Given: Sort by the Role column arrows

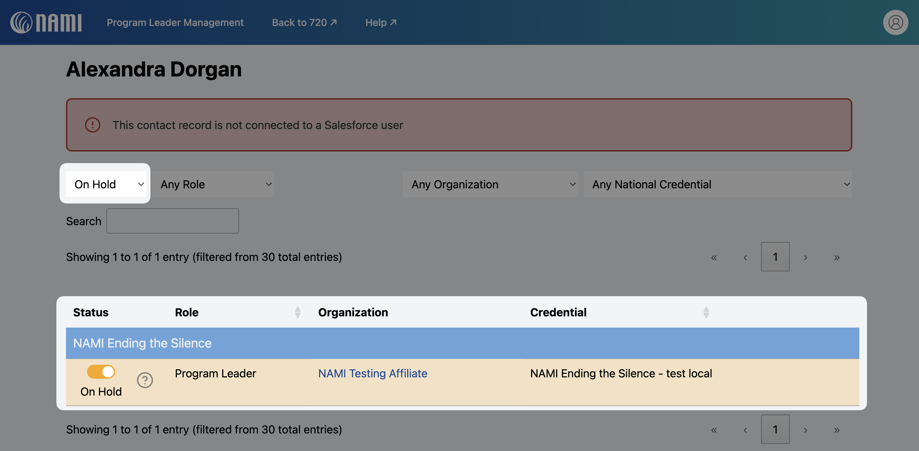Looking at the screenshot, I should (298, 312).
